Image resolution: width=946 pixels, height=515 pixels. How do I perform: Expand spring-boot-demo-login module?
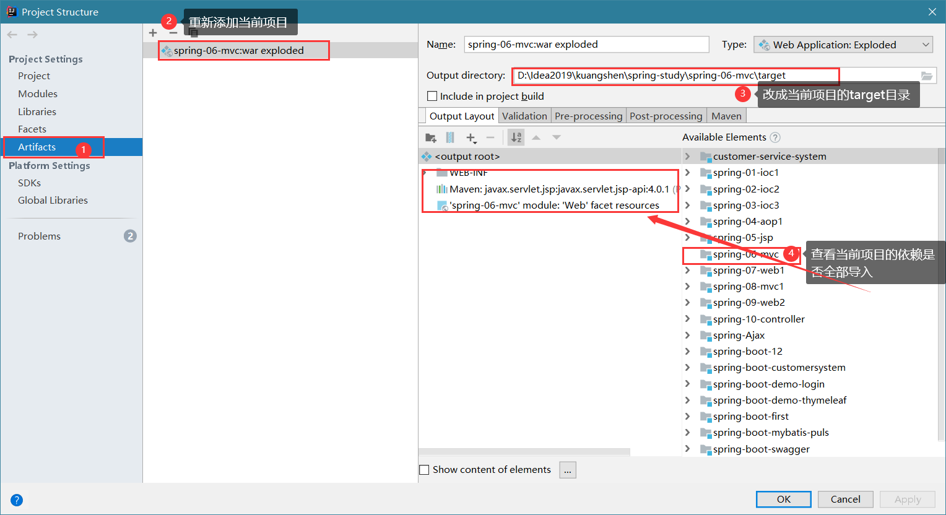[x=687, y=384]
